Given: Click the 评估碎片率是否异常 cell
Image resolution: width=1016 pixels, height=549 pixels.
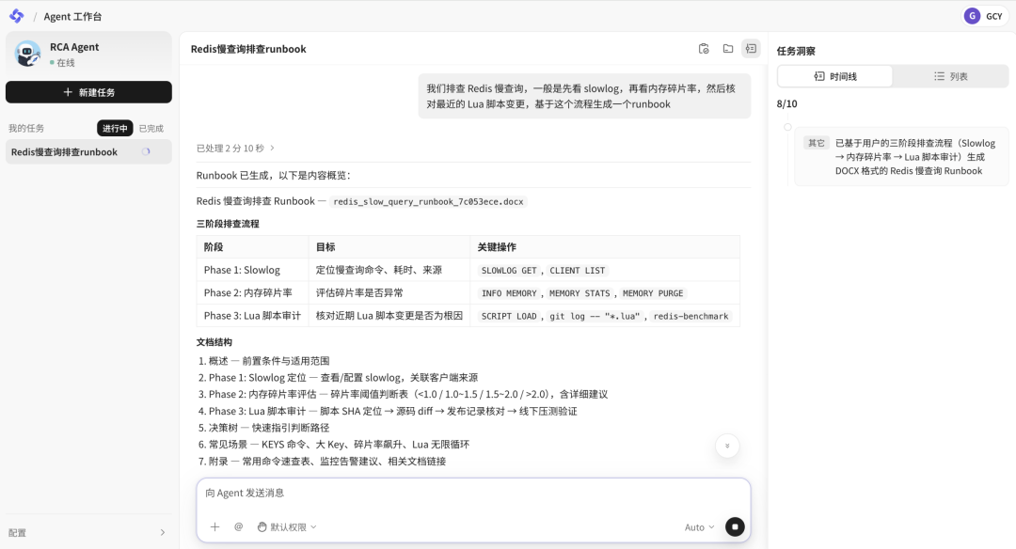Looking at the screenshot, I should [389, 292].
